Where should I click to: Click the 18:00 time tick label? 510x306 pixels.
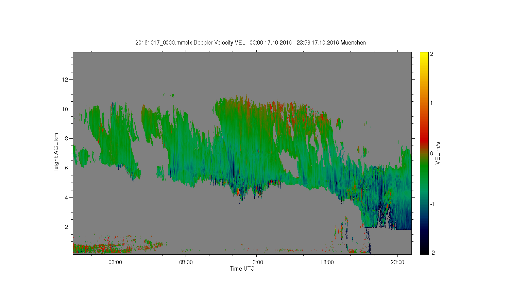pyautogui.click(x=327, y=262)
